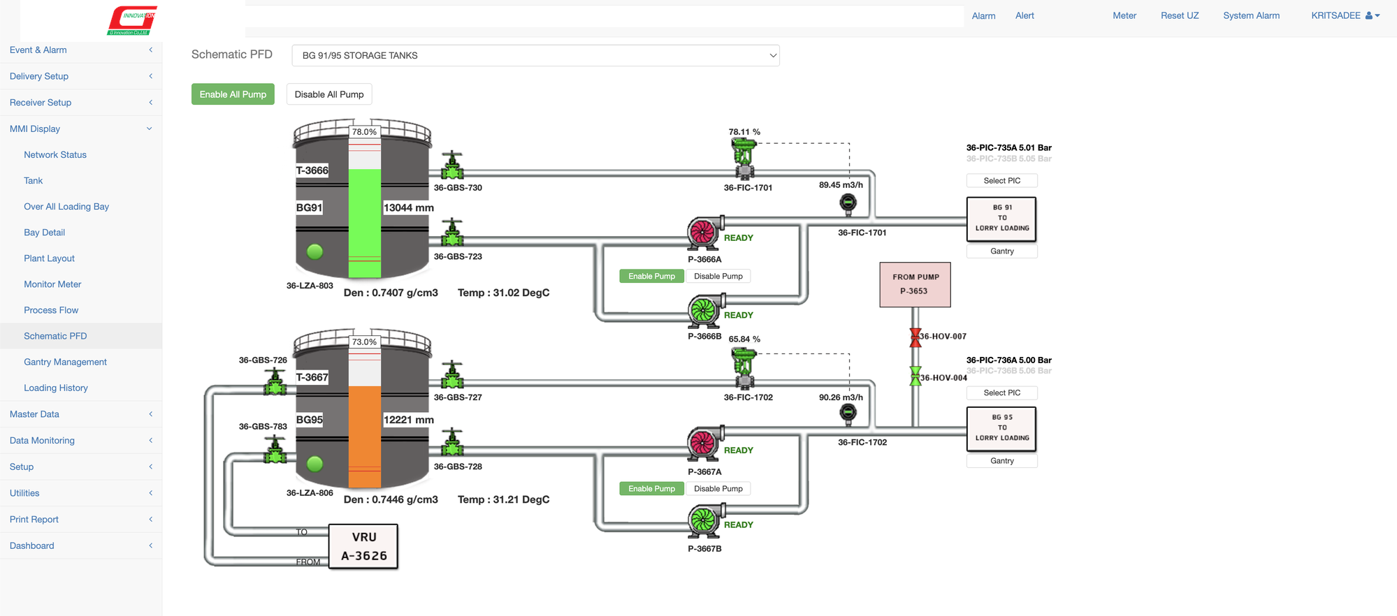Expand the Event & Alarm menu

(81, 50)
